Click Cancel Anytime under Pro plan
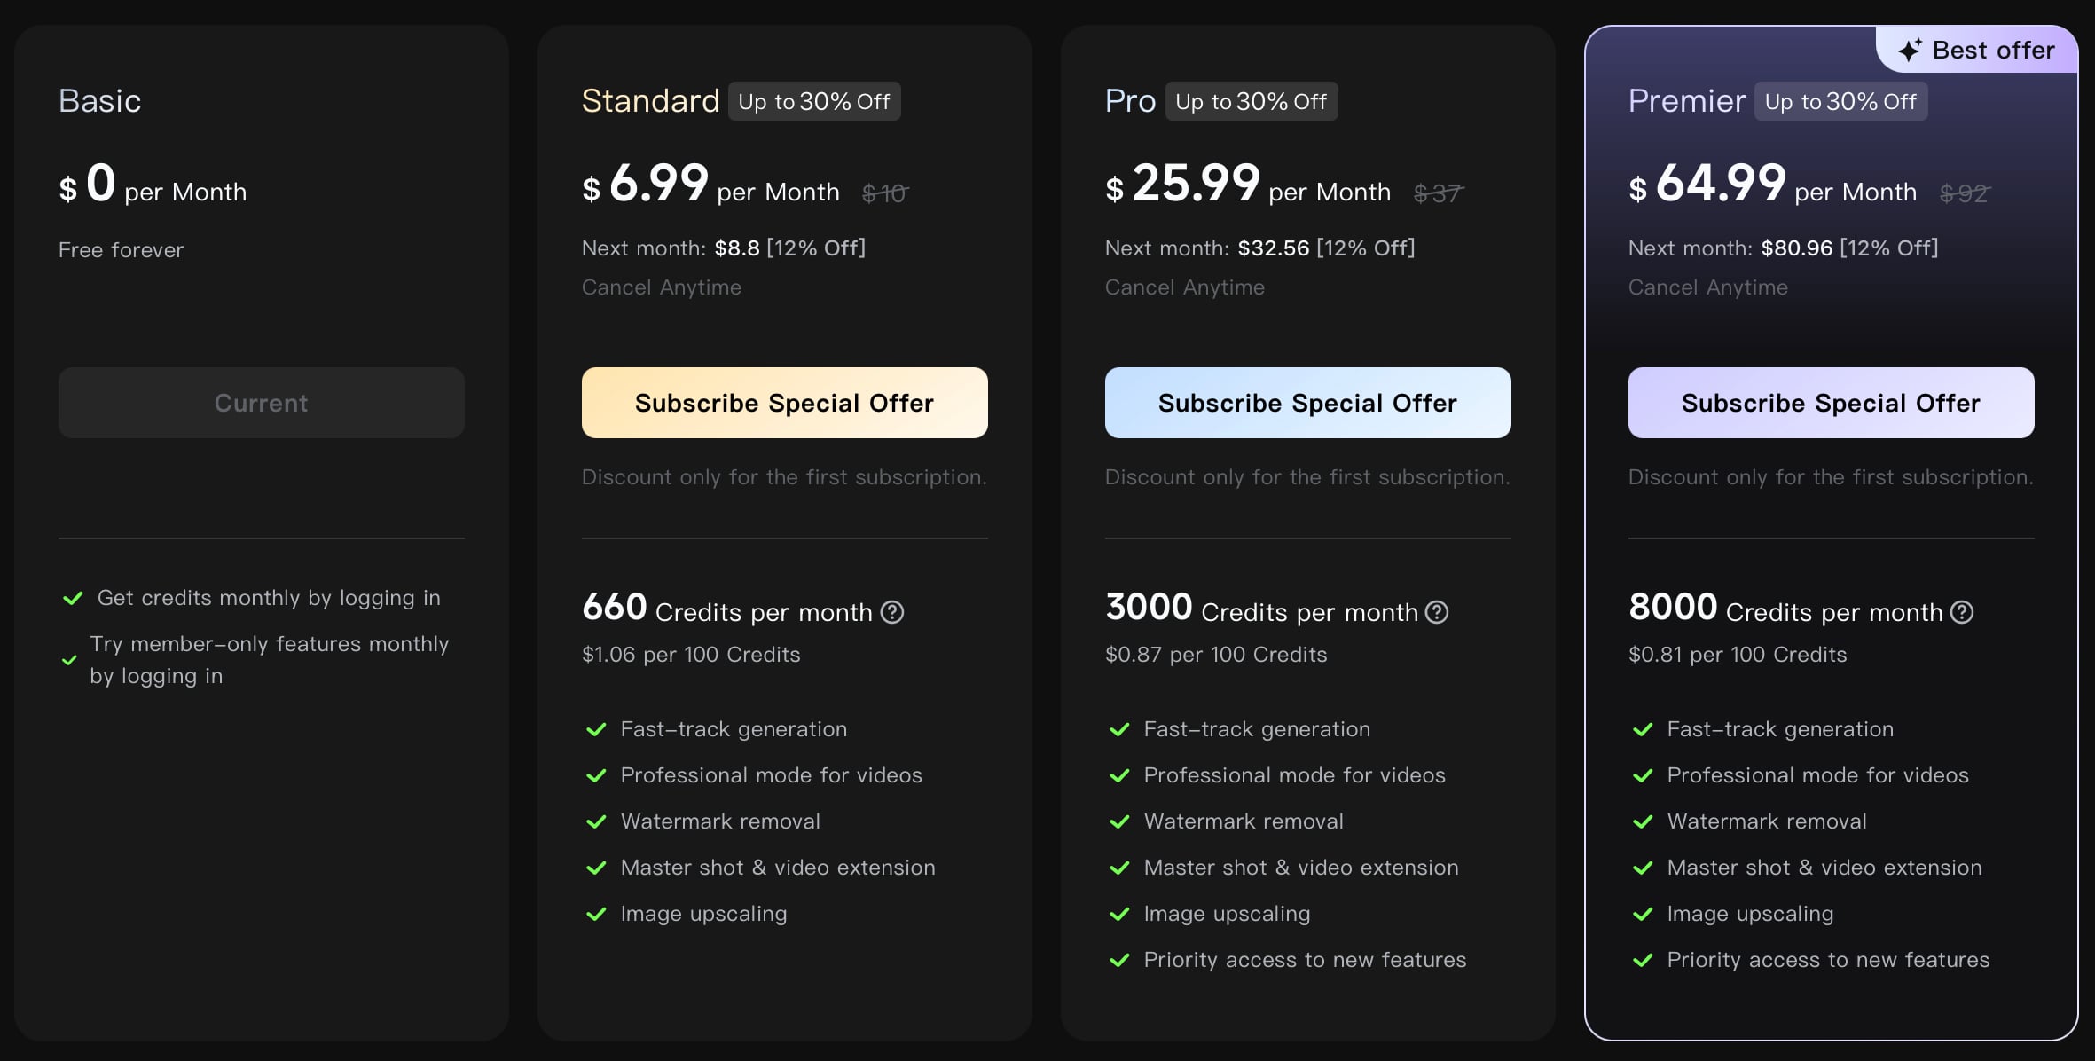 (x=1185, y=287)
